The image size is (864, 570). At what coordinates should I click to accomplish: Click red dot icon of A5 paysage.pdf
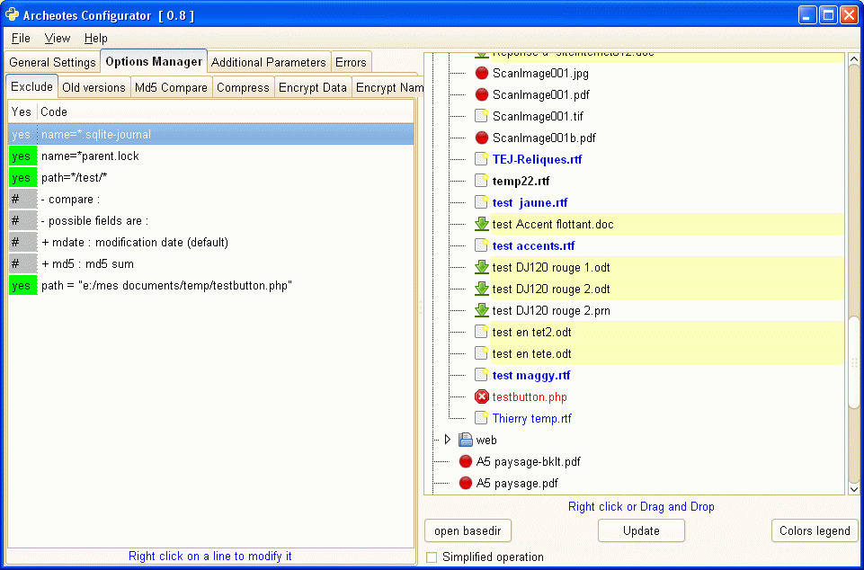tap(465, 483)
